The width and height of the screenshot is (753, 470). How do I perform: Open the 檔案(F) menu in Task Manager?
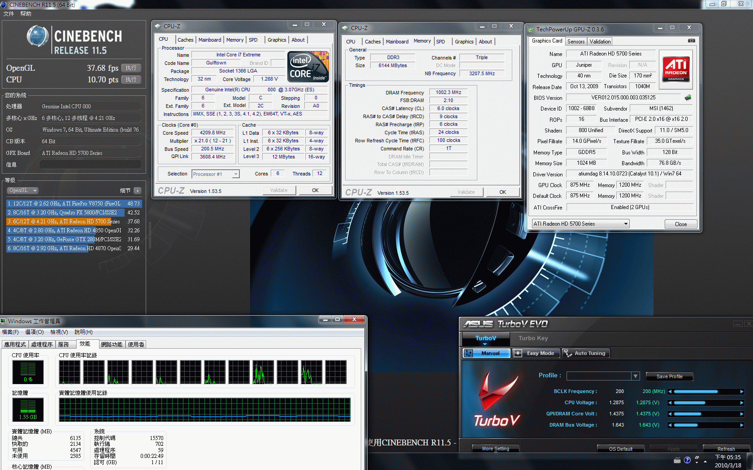click(x=10, y=332)
